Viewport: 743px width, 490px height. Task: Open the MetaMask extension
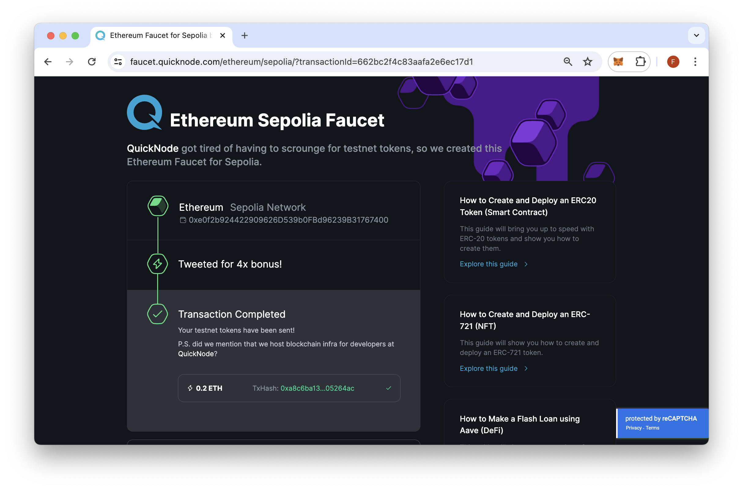pyautogui.click(x=619, y=62)
